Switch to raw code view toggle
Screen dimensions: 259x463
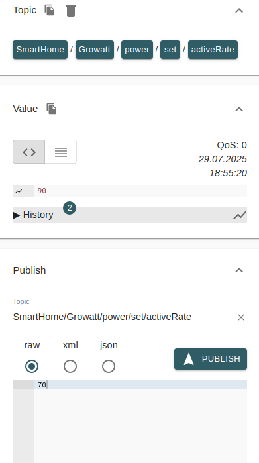pyautogui.click(x=29, y=152)
